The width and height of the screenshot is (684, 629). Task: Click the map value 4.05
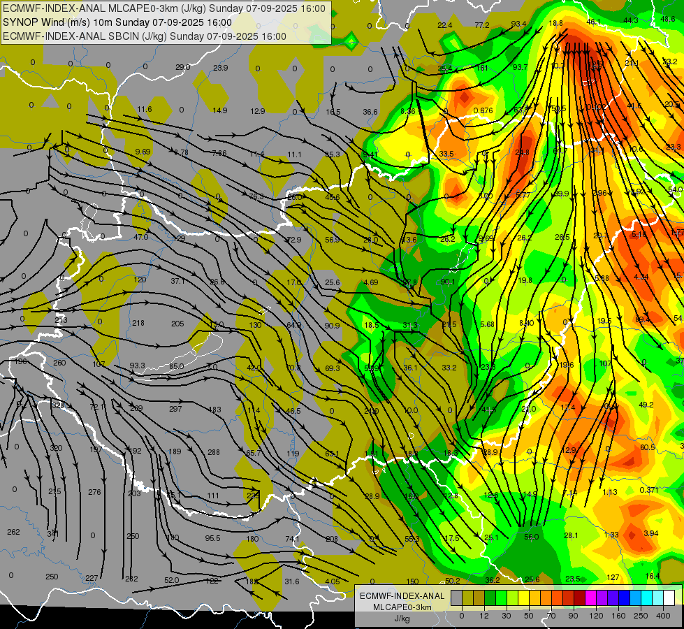click(333, 581)
